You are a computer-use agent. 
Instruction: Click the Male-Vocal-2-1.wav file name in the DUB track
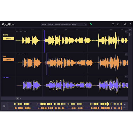(x=21, y=54)
